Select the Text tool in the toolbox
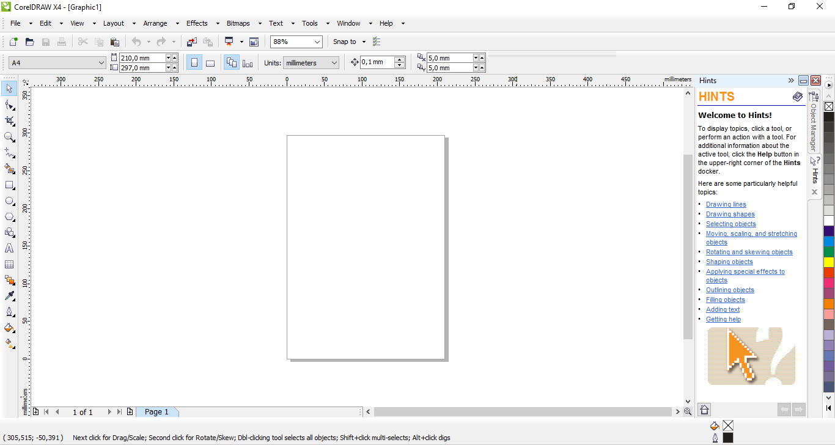835x445 pixels. 9,248
